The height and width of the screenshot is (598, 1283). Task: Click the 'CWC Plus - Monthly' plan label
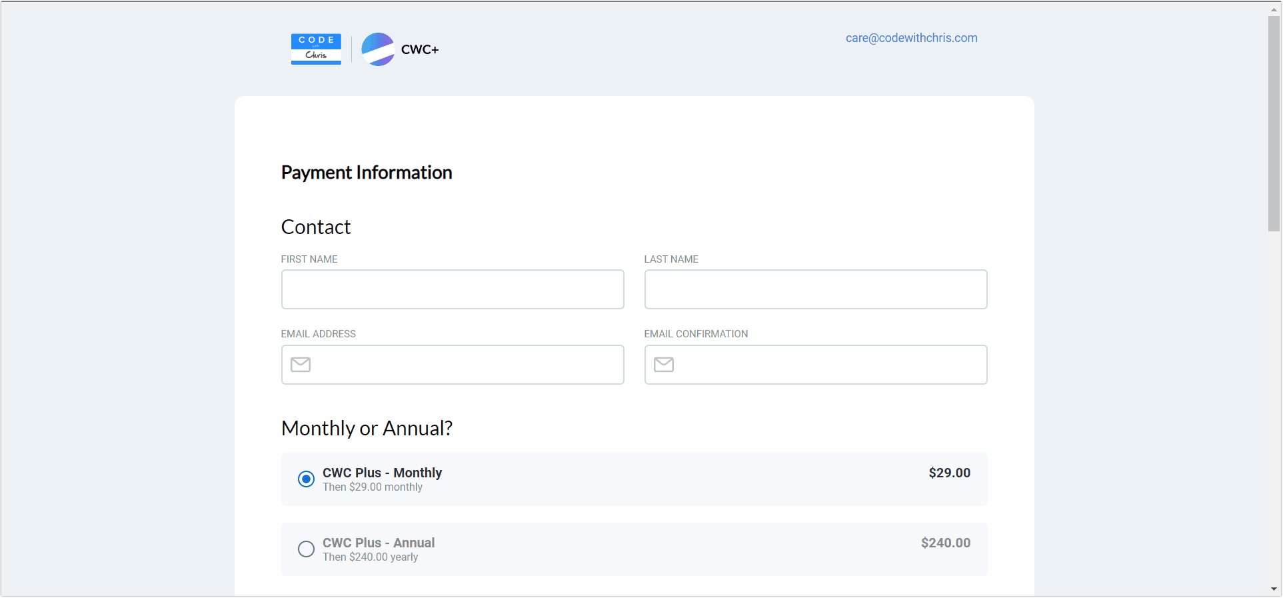point(382,473)
